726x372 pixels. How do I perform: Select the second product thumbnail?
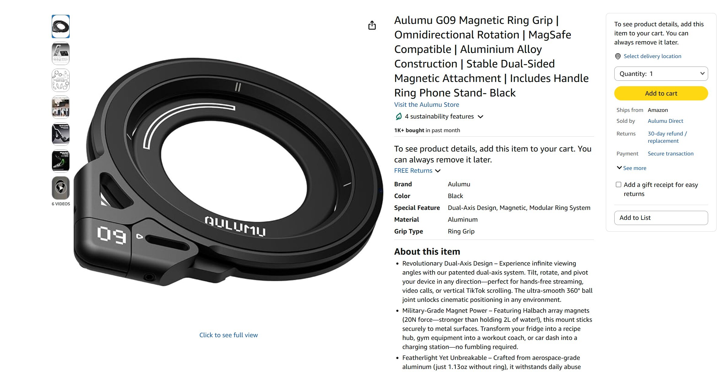coord(61,54)
